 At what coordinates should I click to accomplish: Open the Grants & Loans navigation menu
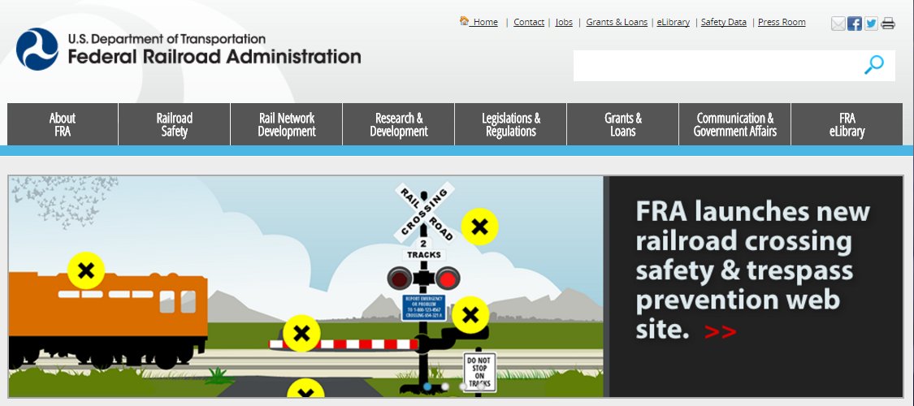point(622,124)
